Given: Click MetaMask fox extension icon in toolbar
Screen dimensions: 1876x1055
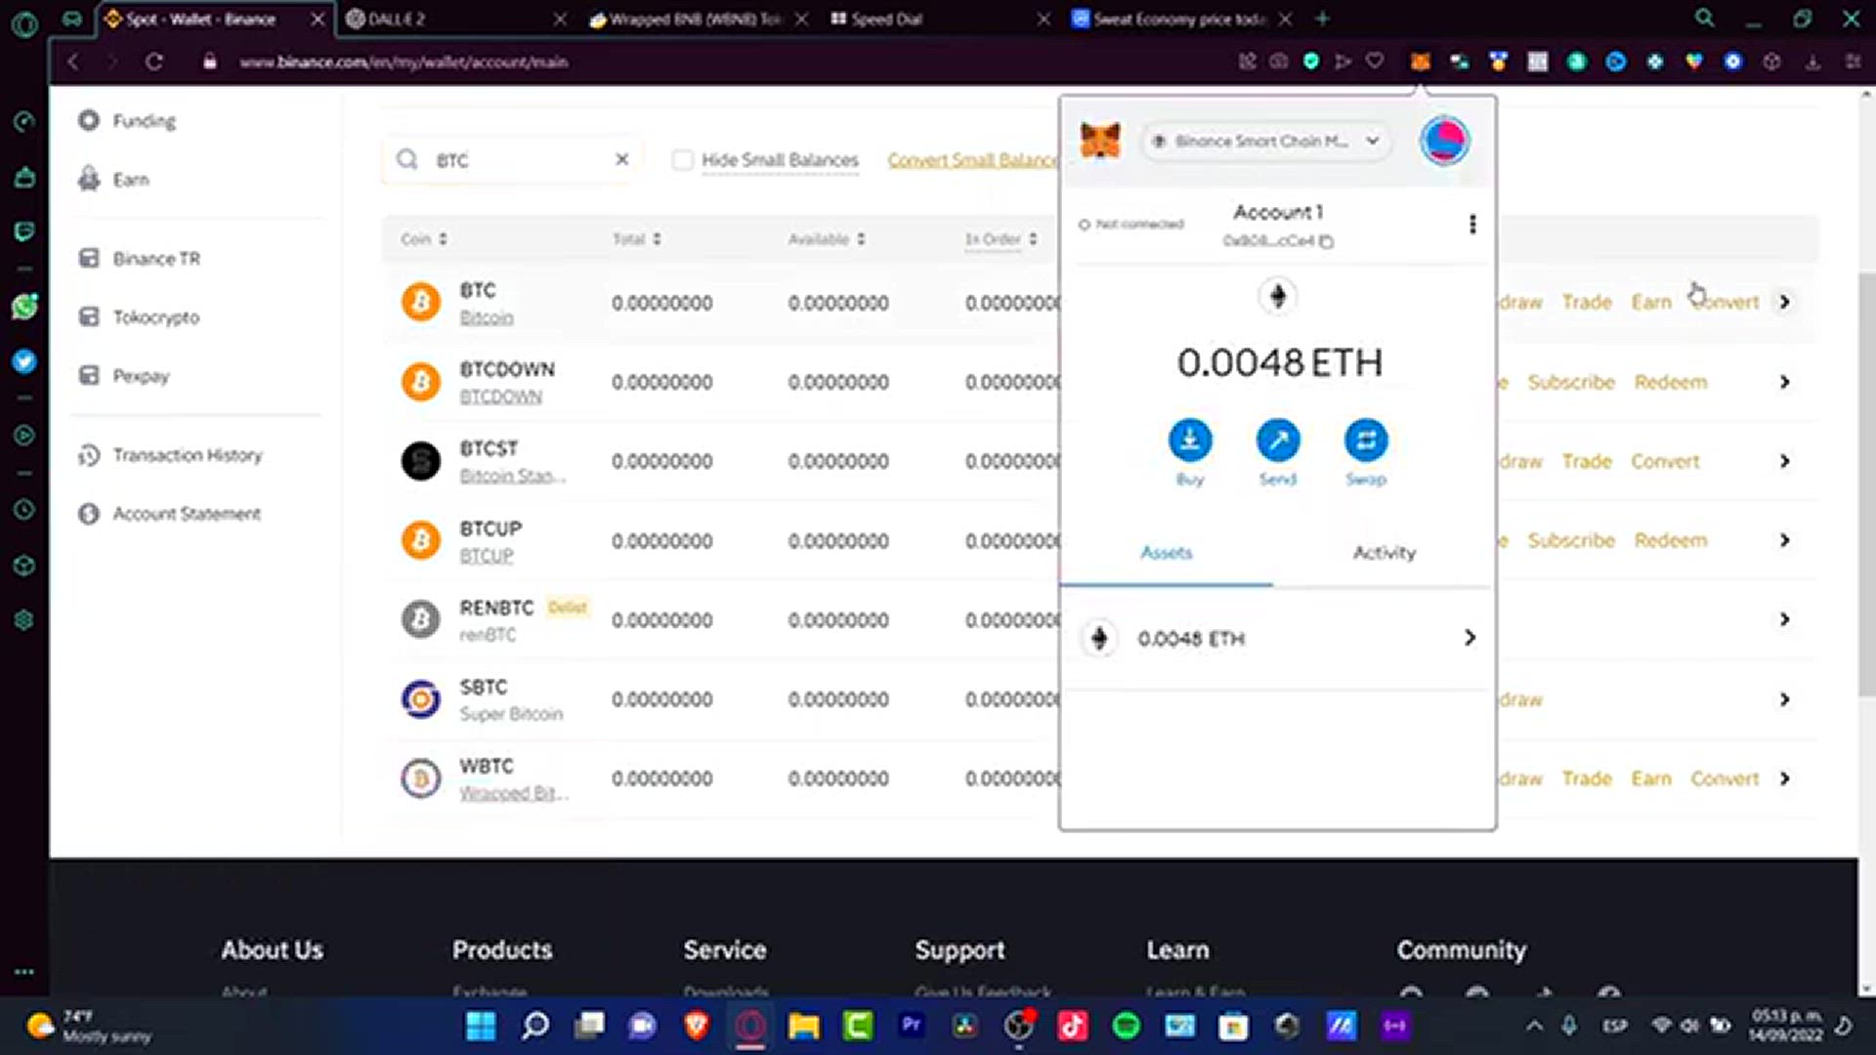Looking at the screenshot, I should tap(1421, 62).
